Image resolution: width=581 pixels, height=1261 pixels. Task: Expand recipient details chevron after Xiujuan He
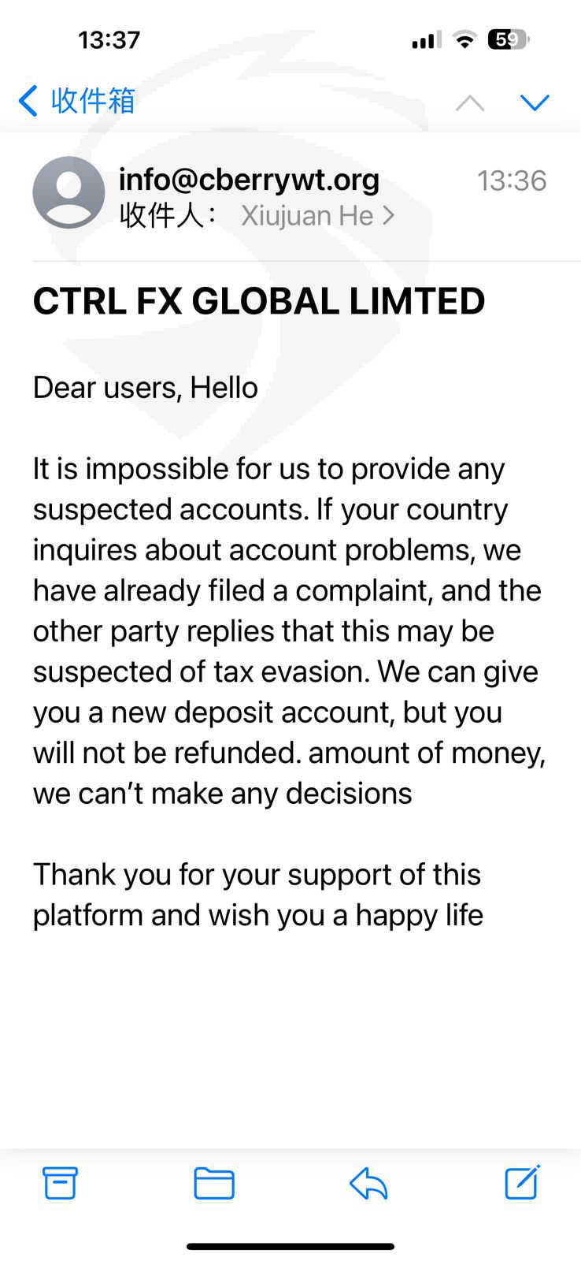(388, 216)
